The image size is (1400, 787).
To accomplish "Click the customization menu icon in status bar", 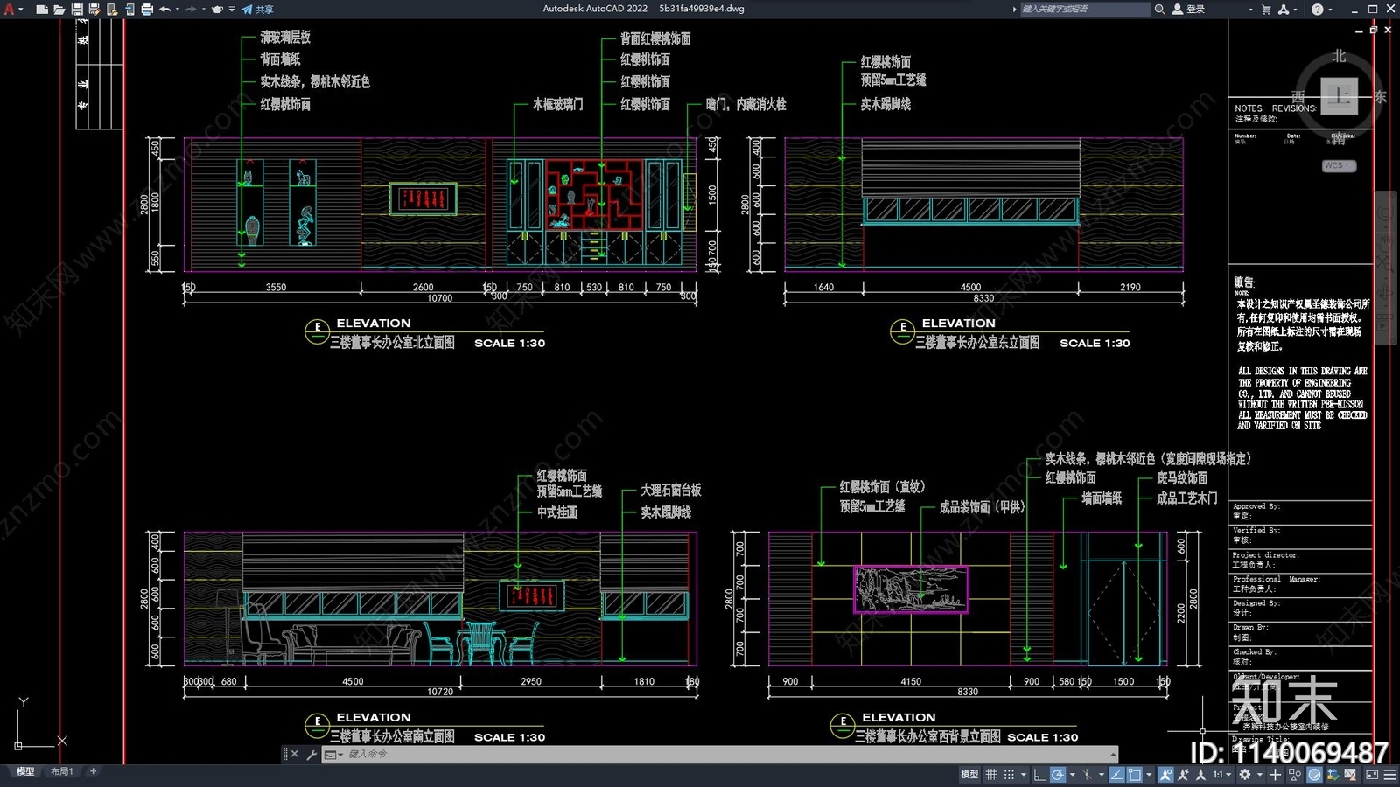I will point(1389,774).
